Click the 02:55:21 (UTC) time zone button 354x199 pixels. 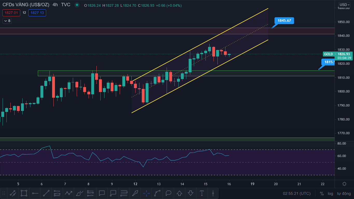(297, 194)
